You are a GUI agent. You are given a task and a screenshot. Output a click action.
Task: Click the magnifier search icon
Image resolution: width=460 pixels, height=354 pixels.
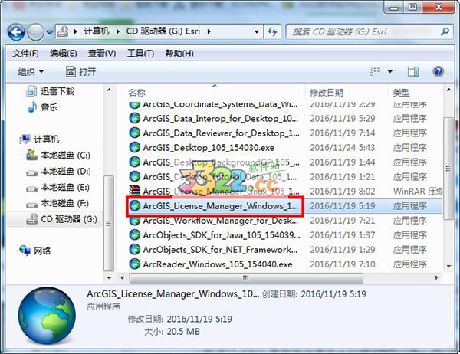[445, 31]
